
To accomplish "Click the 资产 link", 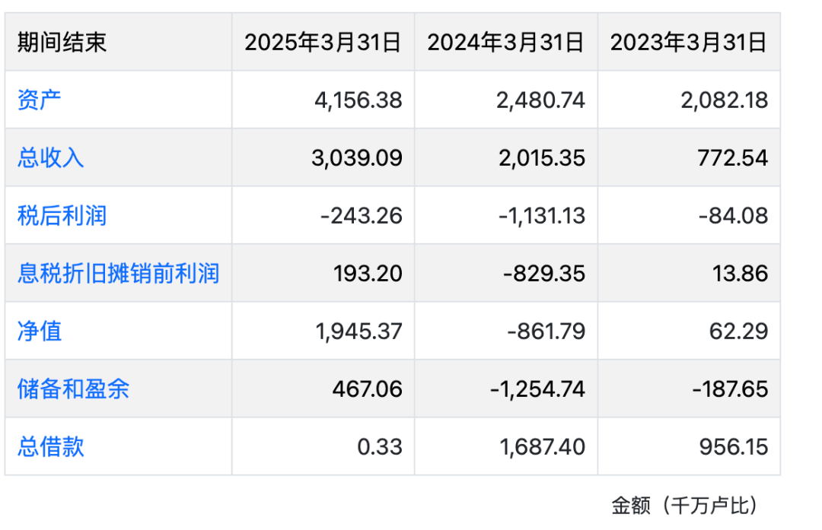I will [x=40, y=100].
